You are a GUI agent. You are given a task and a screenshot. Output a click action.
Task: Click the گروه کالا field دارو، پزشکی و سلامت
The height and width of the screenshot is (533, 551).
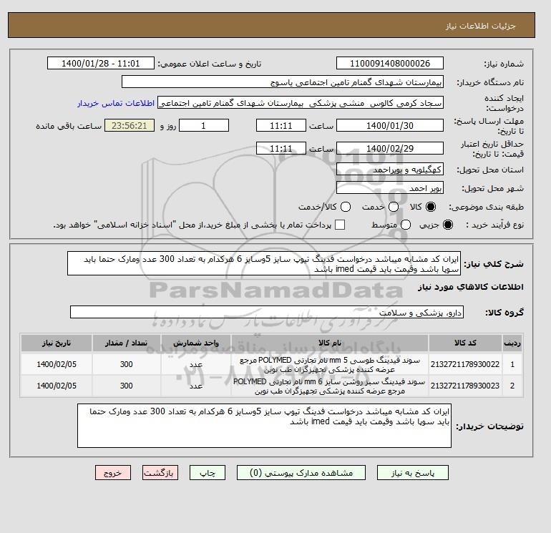(267, 312)
